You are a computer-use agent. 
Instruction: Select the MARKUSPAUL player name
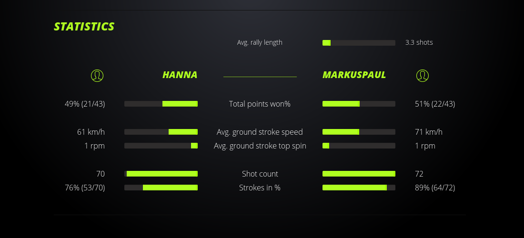pyautogui.click(x=354, y=75)
